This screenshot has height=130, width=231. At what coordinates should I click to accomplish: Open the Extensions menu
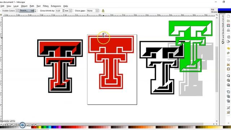[56, 6]
